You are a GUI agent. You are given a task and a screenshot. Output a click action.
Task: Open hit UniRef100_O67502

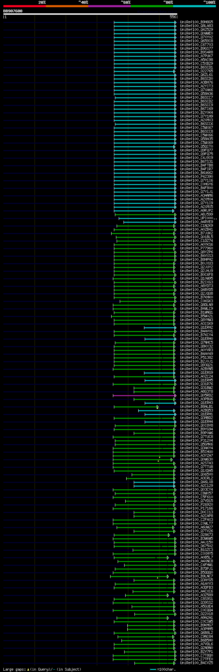[196, 546]
